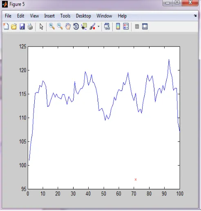This screenshot has height=211, width=201.
Task: Click the Figure 5 window title
Action: 17,4
